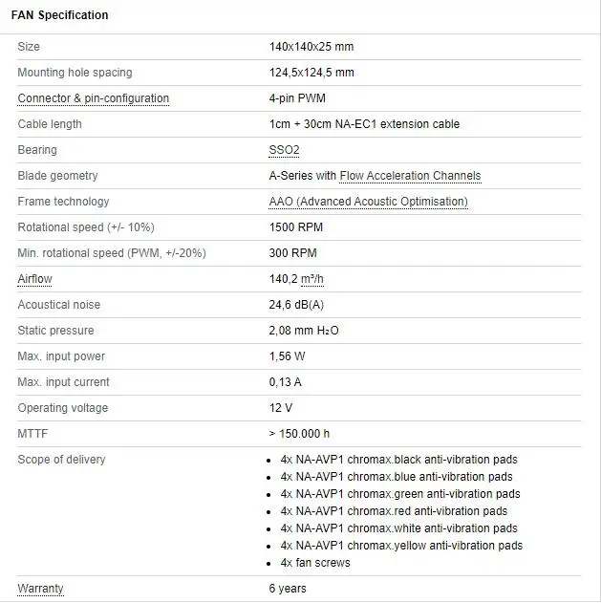
Task: Click the 6 years warranty value
Action: click(288, 589)
